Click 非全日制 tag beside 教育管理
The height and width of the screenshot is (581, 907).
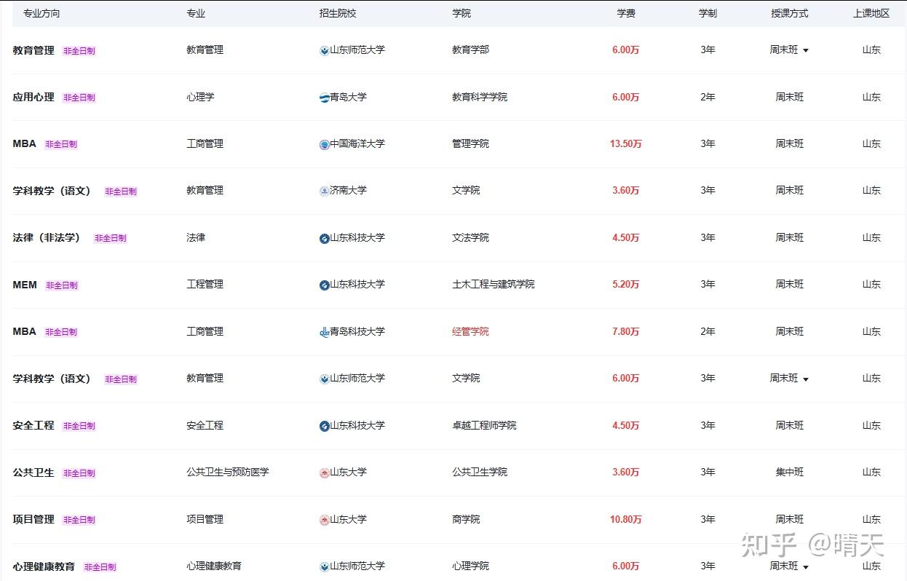click(79, 51)
